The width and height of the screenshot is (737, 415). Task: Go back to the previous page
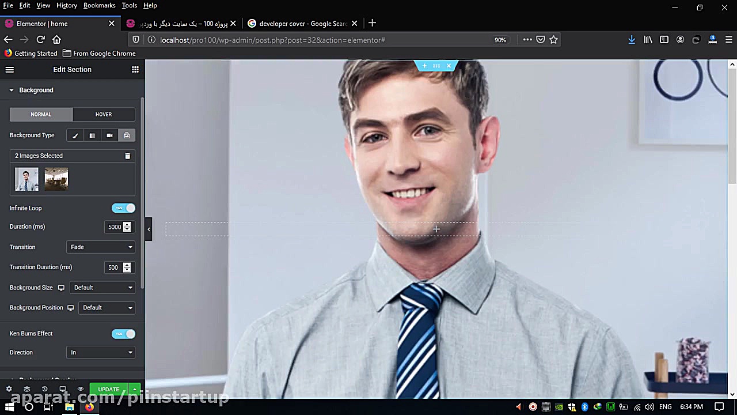pyautogui.click(x=8, y=40)
